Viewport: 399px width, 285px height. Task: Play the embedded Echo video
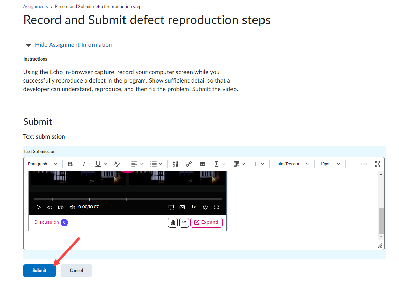39,207
